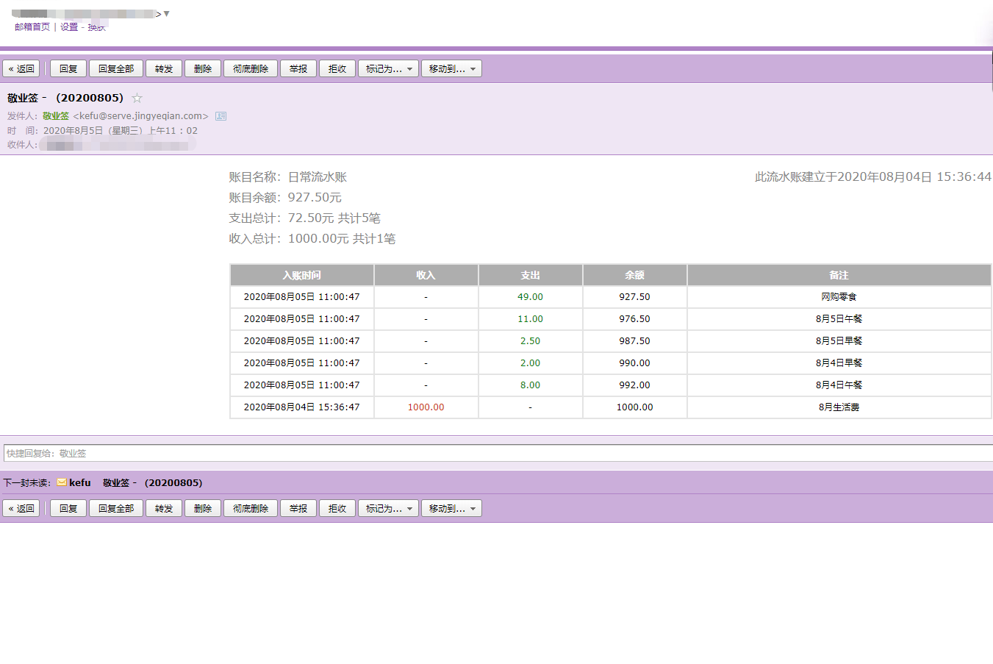This screenshot has height=664, width=993.
Task: Click sender name 敬业签 in the header
Action: point(56,116)
